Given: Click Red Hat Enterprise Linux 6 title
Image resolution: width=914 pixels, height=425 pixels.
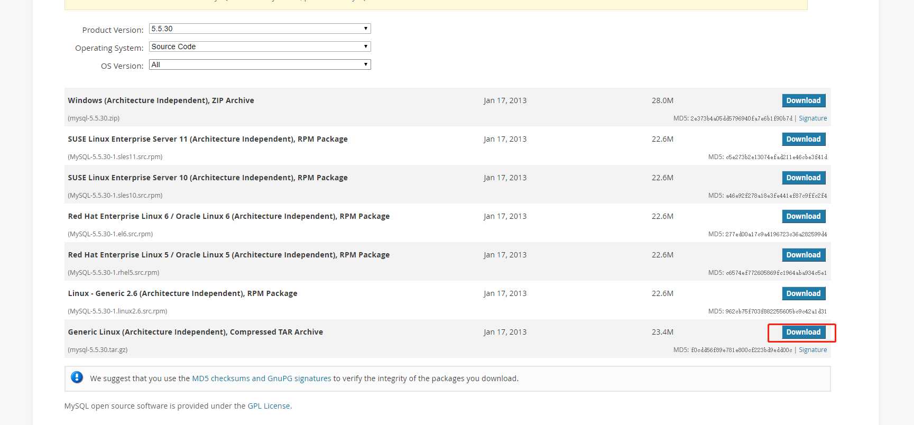Looking at the screenshot, I should pos(229,216).
